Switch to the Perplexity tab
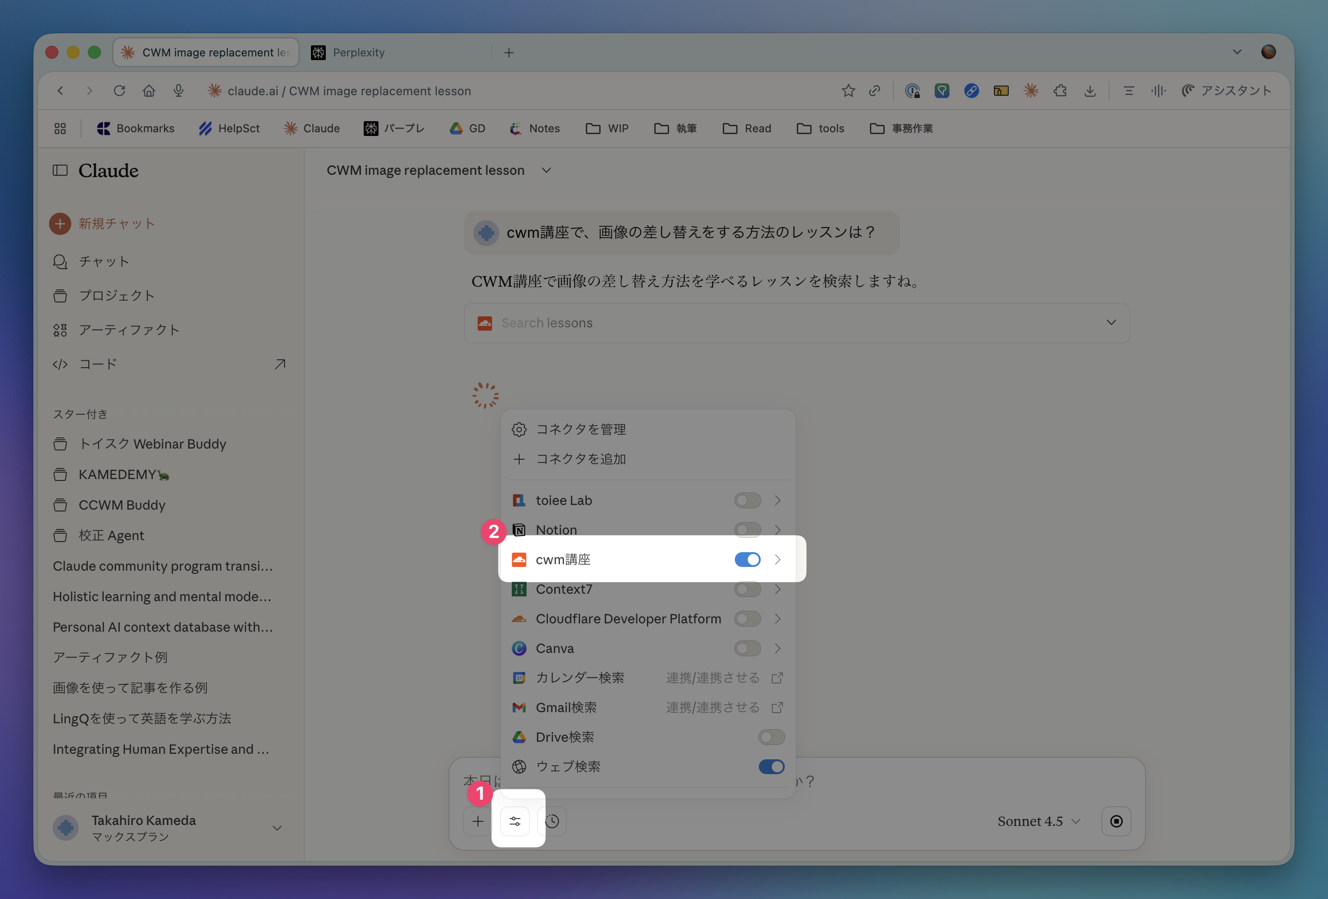Image resolution: width=1328 pixels, height=899 pixels. pyautogui.click(x=358, y=53)
